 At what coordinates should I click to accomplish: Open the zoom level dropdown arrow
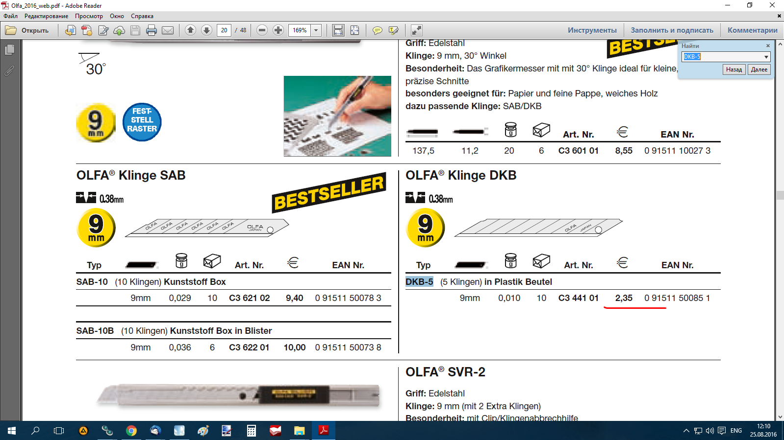pyautogui.click(x=316, y=30)
